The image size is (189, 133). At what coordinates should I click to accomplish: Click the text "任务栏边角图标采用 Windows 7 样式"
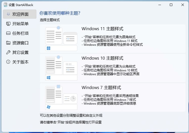tap(110, 100)
